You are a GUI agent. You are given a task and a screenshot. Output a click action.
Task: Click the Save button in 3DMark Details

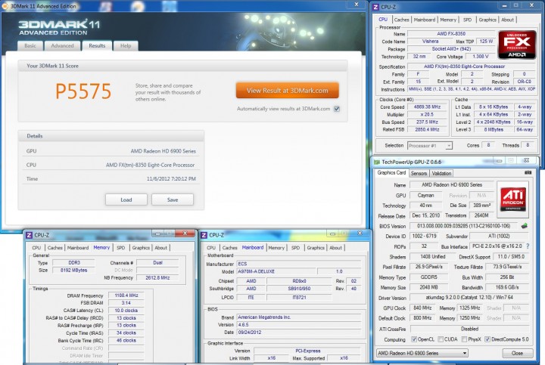173,200
